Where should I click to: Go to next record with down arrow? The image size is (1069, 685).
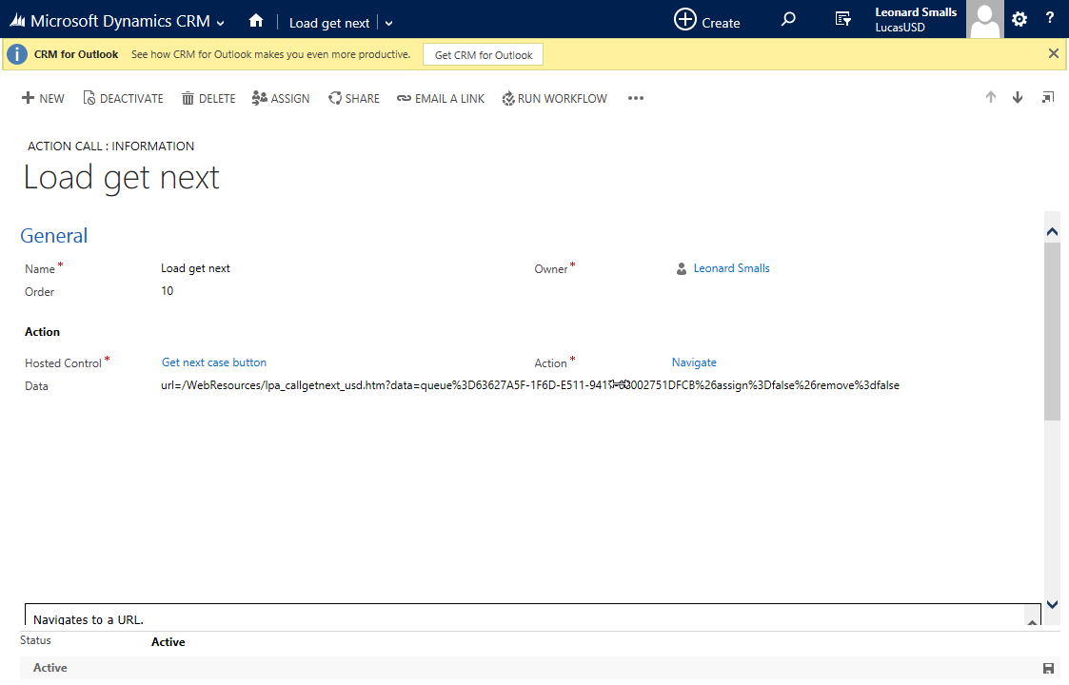click(1018, 97)
